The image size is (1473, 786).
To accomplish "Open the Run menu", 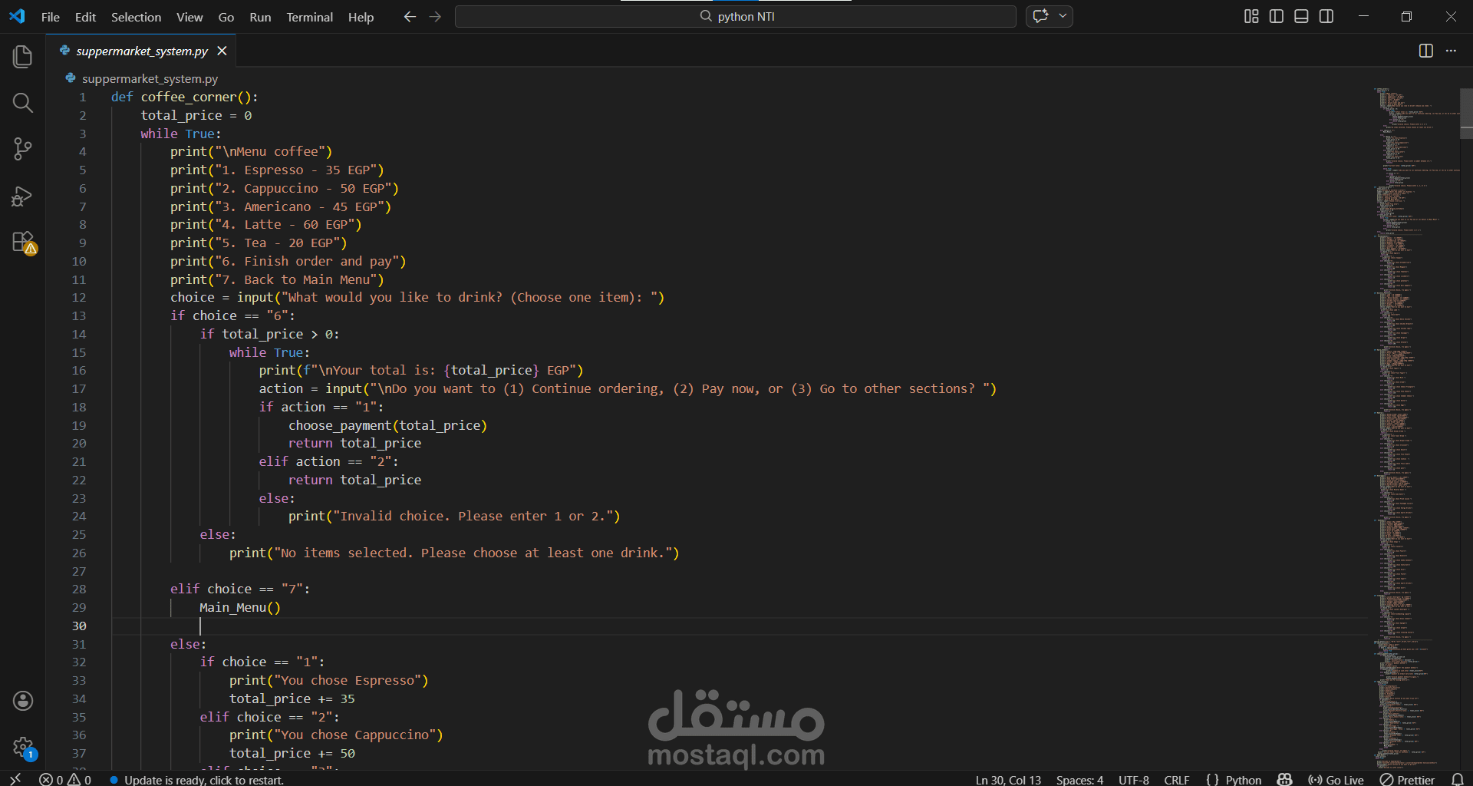I will point(260,17).
